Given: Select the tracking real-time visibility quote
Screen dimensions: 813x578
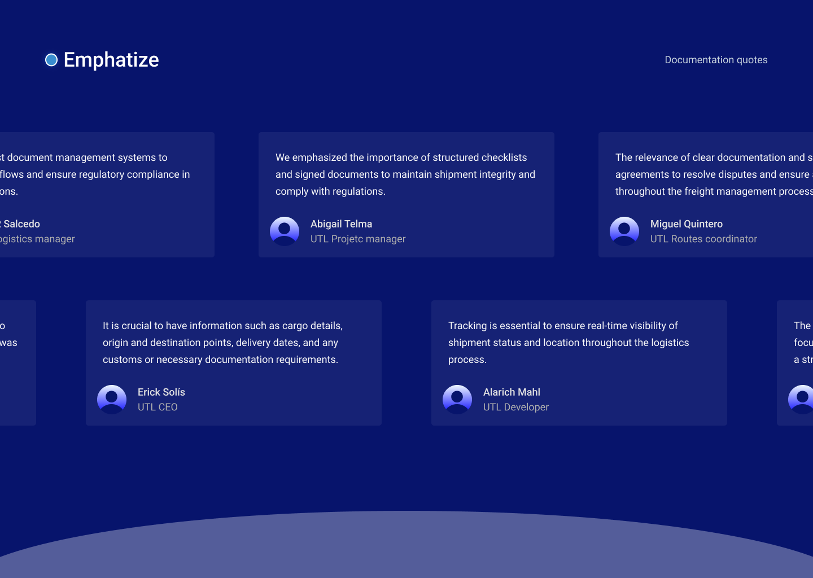Looking at the screenshot, I should coord(568,343).
